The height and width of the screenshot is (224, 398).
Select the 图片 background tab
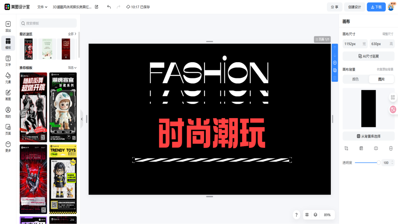381,79
